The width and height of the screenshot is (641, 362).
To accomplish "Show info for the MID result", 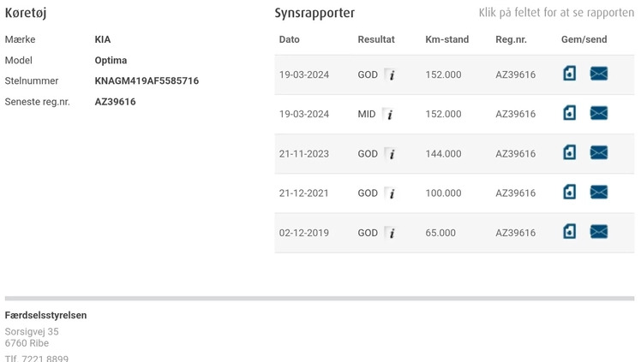I will (389, 114).
